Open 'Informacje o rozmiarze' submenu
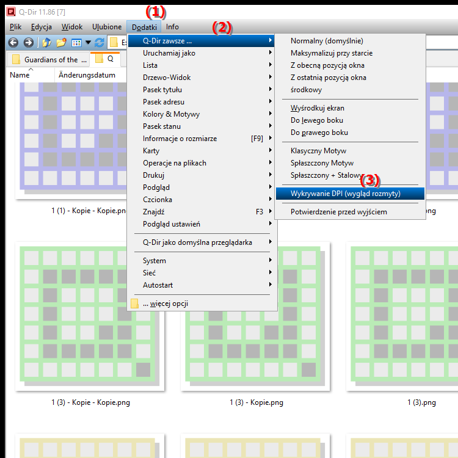458x458 pixels. click(x=202, y=139)
